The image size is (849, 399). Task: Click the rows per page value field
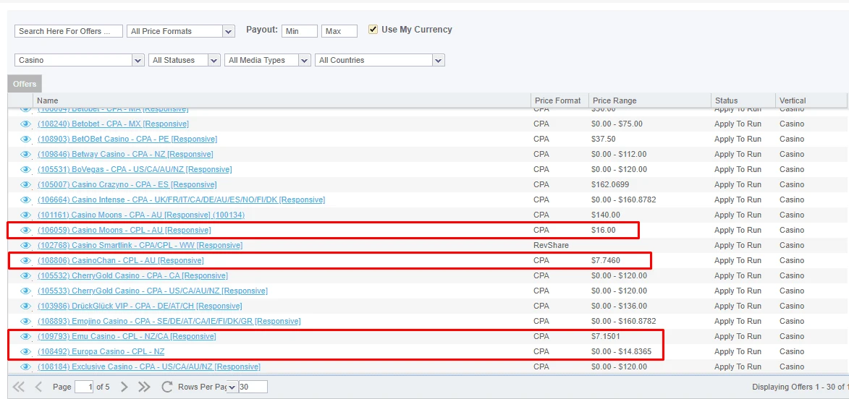[253, 387]
